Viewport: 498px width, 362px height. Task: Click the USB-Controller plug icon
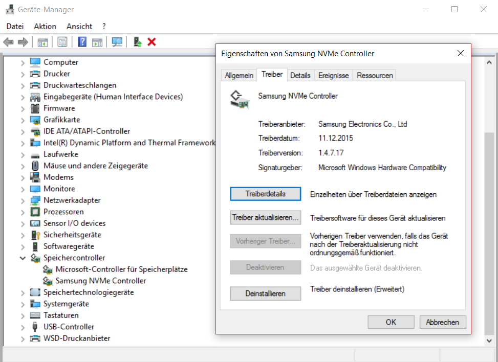tap(35, 327)
